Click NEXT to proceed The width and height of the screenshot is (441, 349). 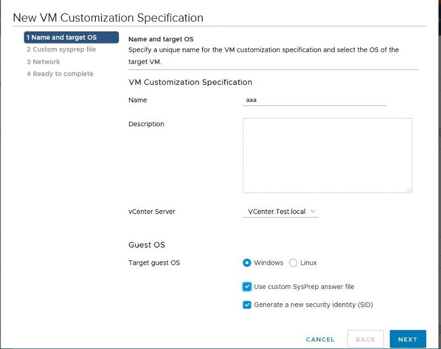tap(407, 339)
